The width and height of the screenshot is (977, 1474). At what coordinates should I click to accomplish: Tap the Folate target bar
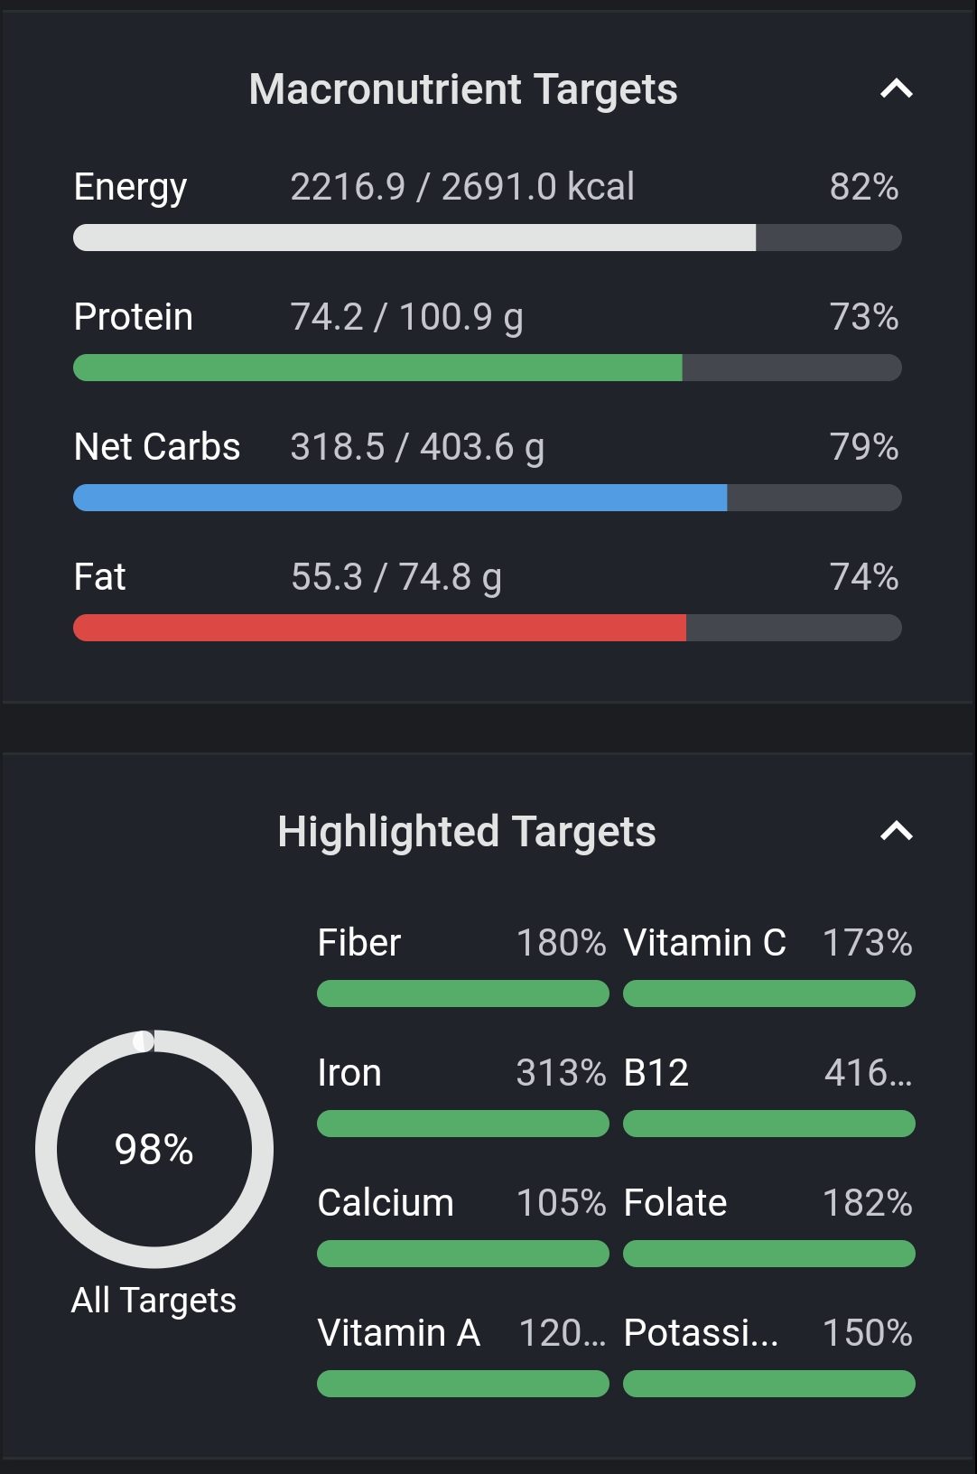(768, 1254)
